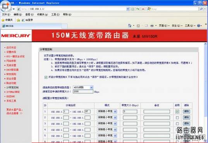The width and height of the screenshot is (208, 143).
Task: Open the mode dropdown in rule row 2
Action: [107, 117]
